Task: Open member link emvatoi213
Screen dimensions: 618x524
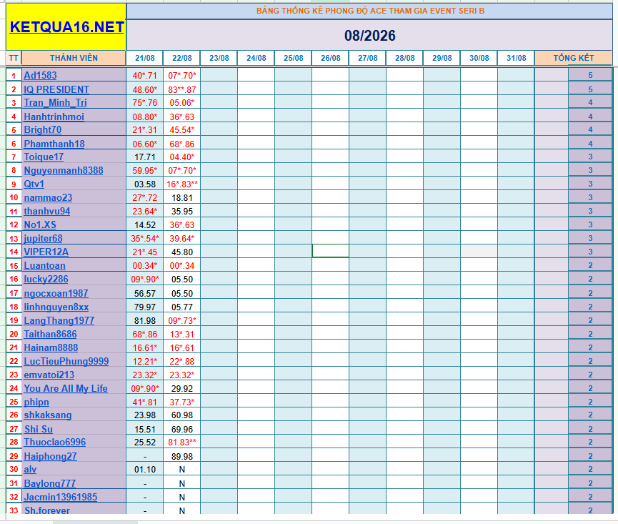Action: pos(49,375)
